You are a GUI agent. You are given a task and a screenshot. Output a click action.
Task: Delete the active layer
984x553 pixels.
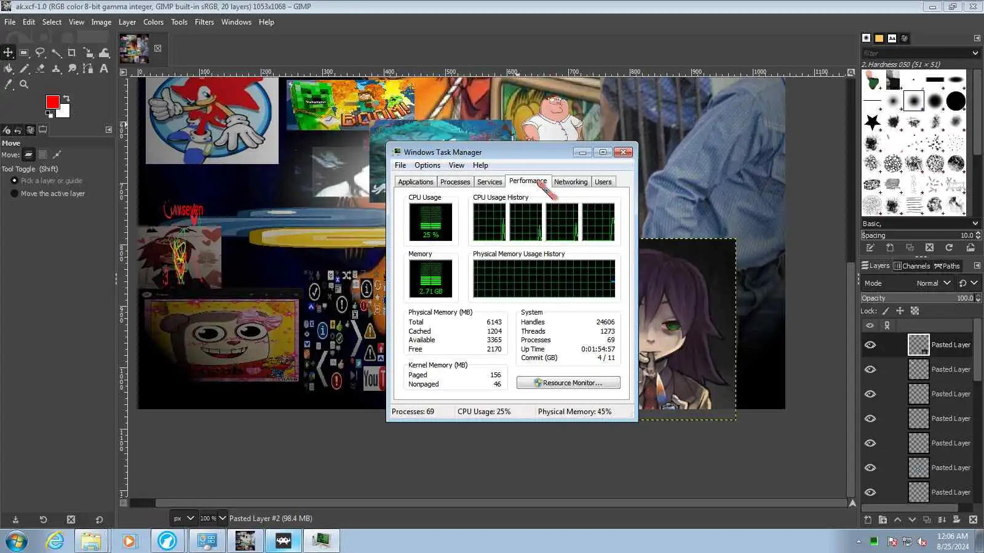pos(973,520)
